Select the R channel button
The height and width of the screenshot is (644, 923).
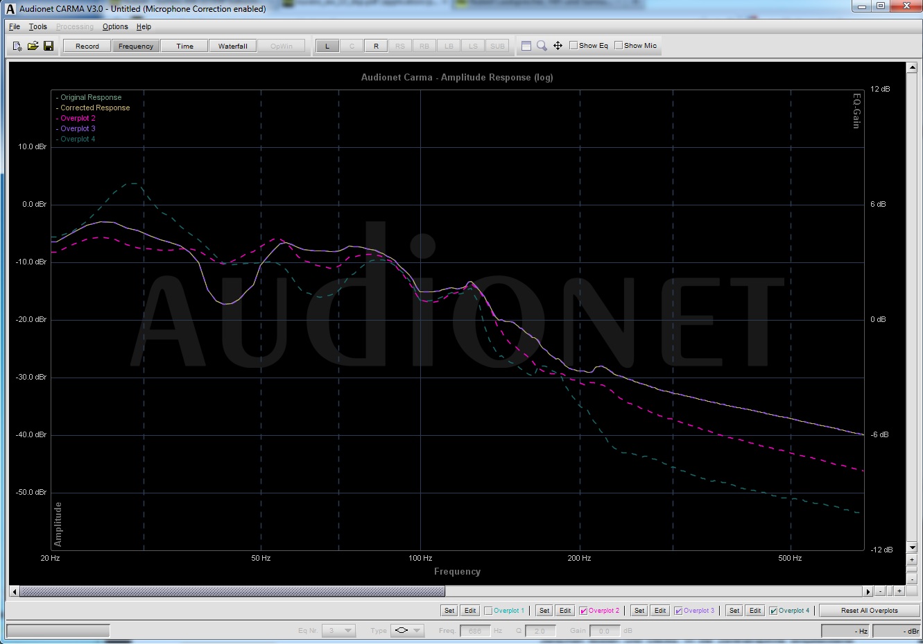coord(376,46)
